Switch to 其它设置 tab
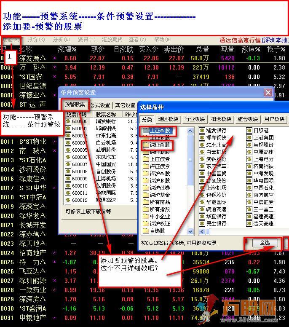The image size is (289, 327). [x=125, y=105]
